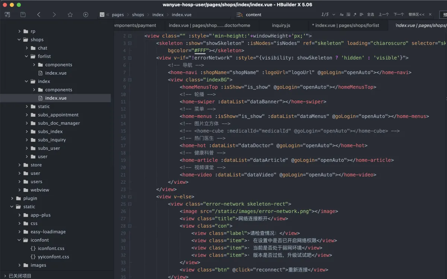Toggle regex search option

pyautogui.click(x=355, y=15)
